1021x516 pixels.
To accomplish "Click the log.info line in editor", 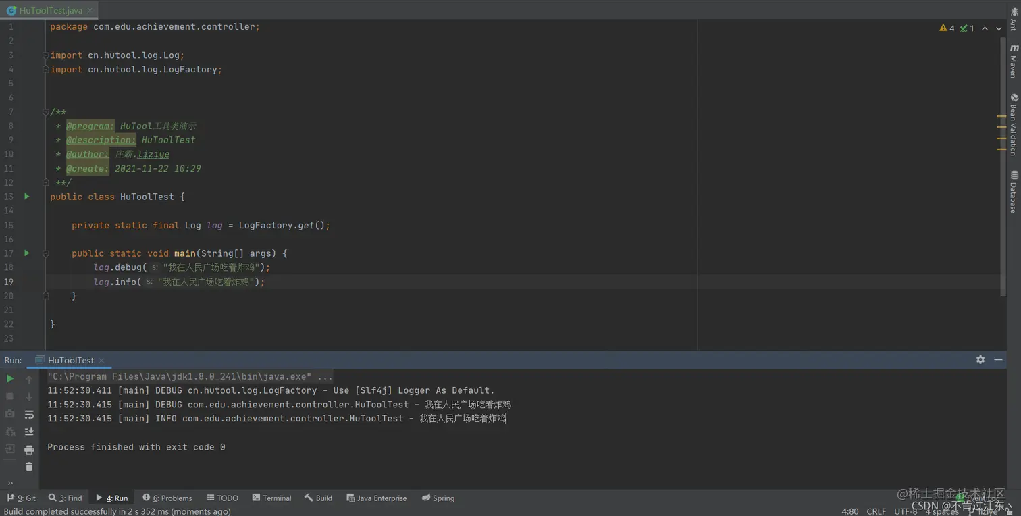I will coord(179,282).
